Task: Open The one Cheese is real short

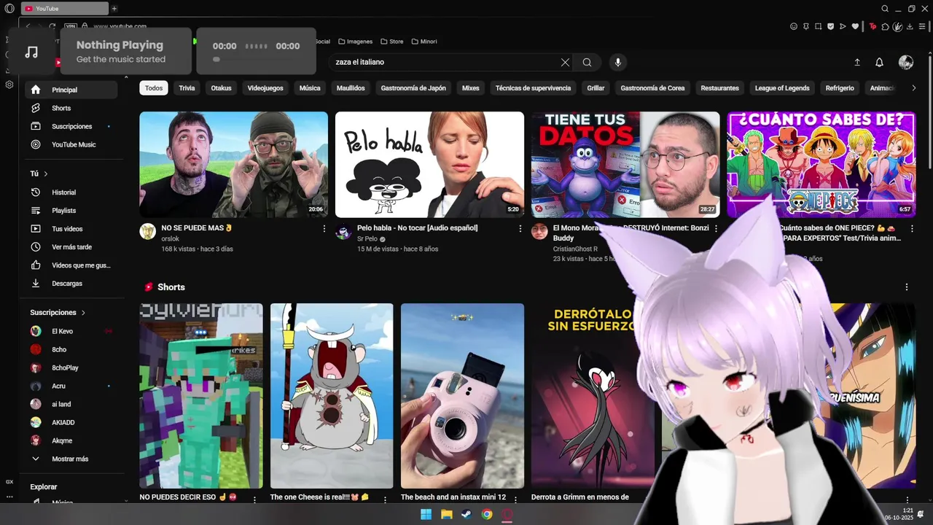Action: point(332,396)
